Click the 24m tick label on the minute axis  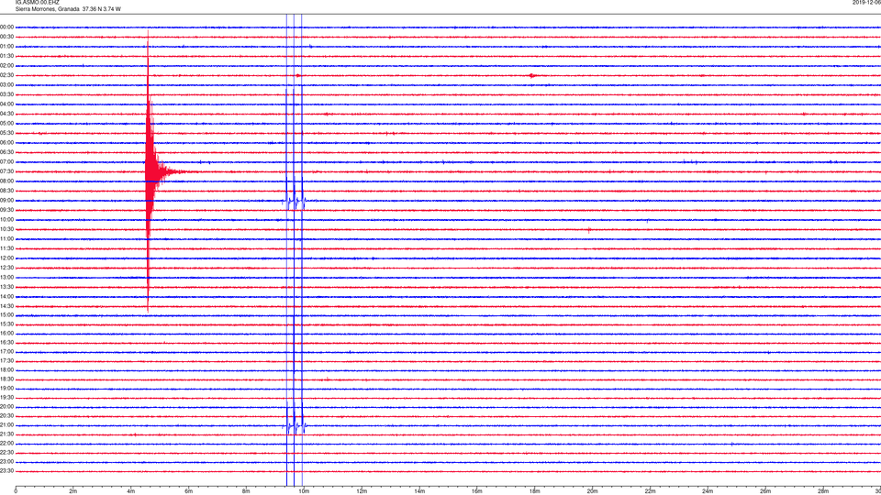pyautogui.click(x=708, y=491)
